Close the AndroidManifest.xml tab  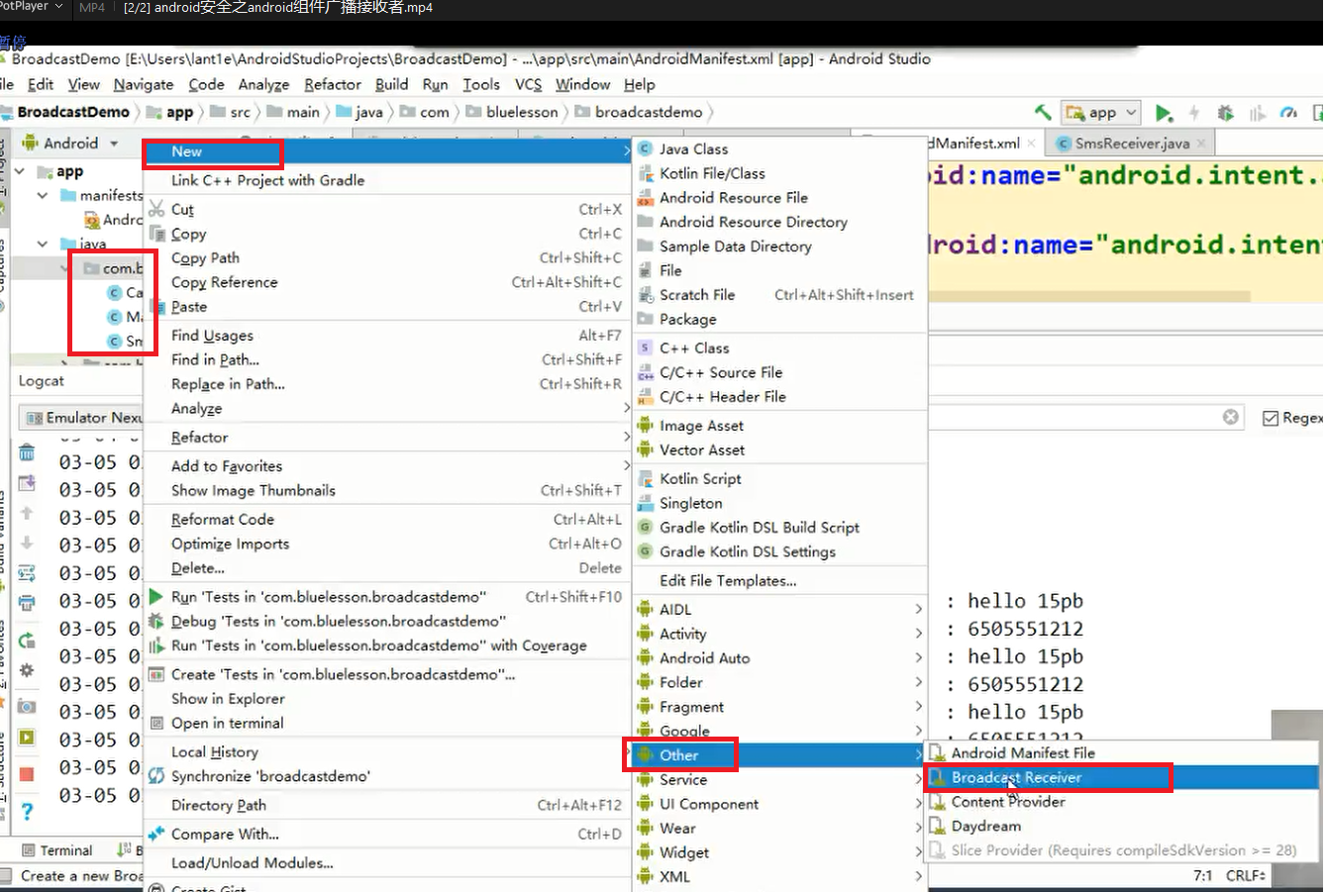1031,144
